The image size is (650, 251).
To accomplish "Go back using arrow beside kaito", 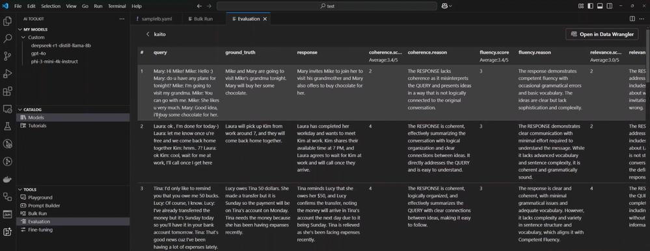I will 148,34.
